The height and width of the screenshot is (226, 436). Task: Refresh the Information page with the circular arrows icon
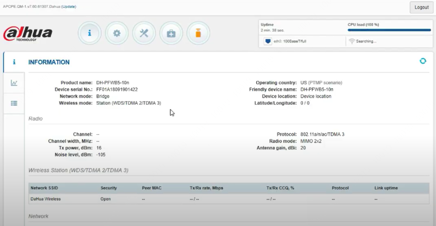point(423,61)
